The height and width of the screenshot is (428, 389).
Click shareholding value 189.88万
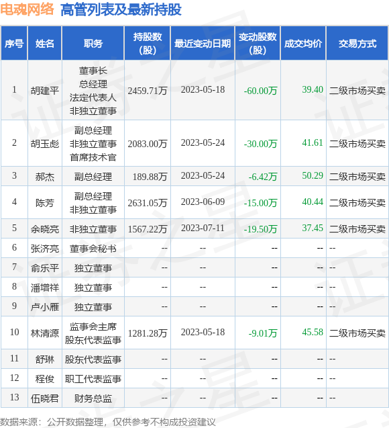(150, 177)
